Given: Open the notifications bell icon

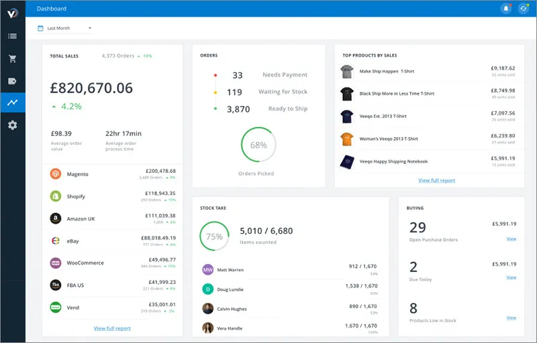Looking at the screenshot, I should 506,9.
